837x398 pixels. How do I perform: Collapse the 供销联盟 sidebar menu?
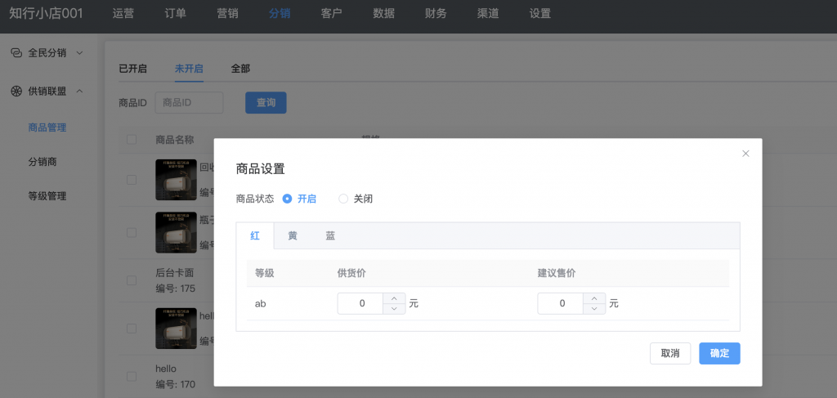[x=79, y=91]
